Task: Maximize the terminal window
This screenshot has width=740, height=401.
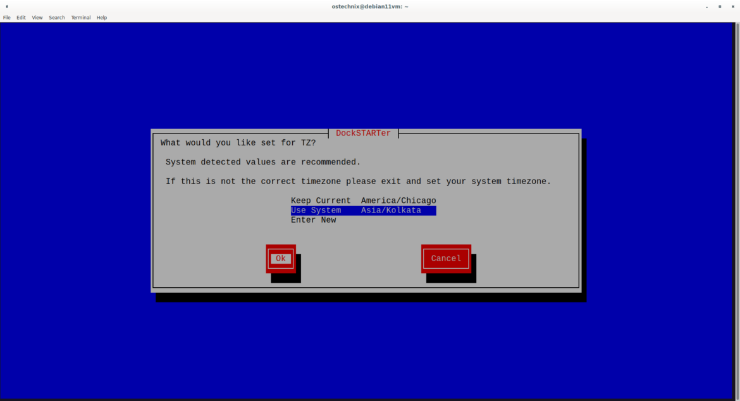Action: [x=720, y=6]
